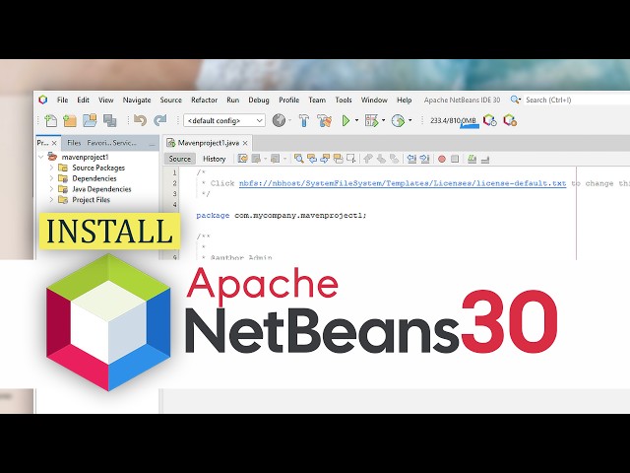
Task: Switch to the Servic... tab
Action: 125,143
